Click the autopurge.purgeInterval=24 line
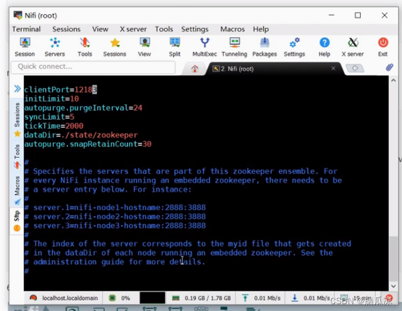Image resolution: width=402 pixels, height=311 pixels. pyautogui.click(x=83, y=108)
